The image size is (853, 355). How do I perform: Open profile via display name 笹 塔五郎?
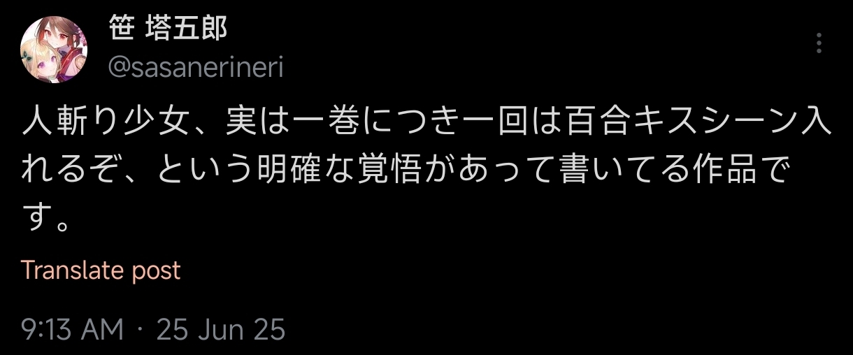pos(168,29)
